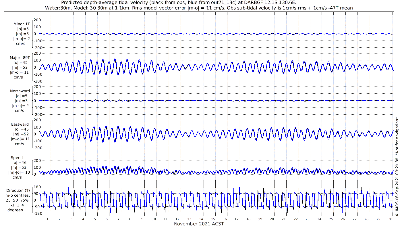Select day 1 on the date axis
This screenshot has height=230, width=402.
[48, 219]
